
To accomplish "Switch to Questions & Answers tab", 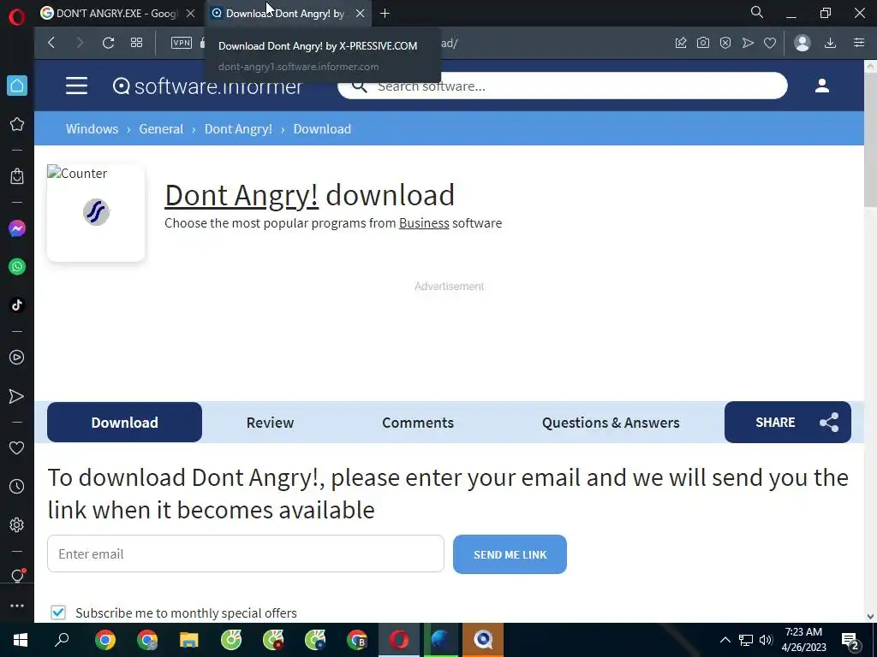I will pyautogui.click(x=611, y=423).
